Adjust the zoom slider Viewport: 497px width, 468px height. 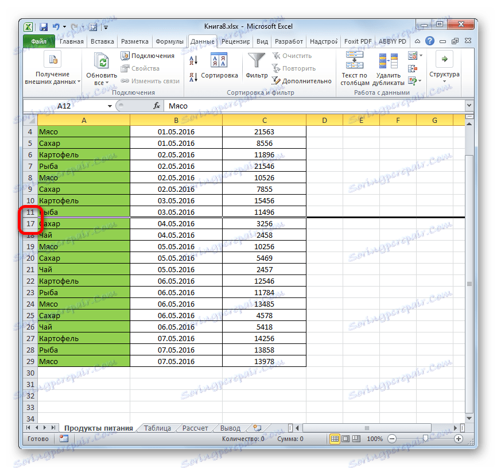point(426,438)
